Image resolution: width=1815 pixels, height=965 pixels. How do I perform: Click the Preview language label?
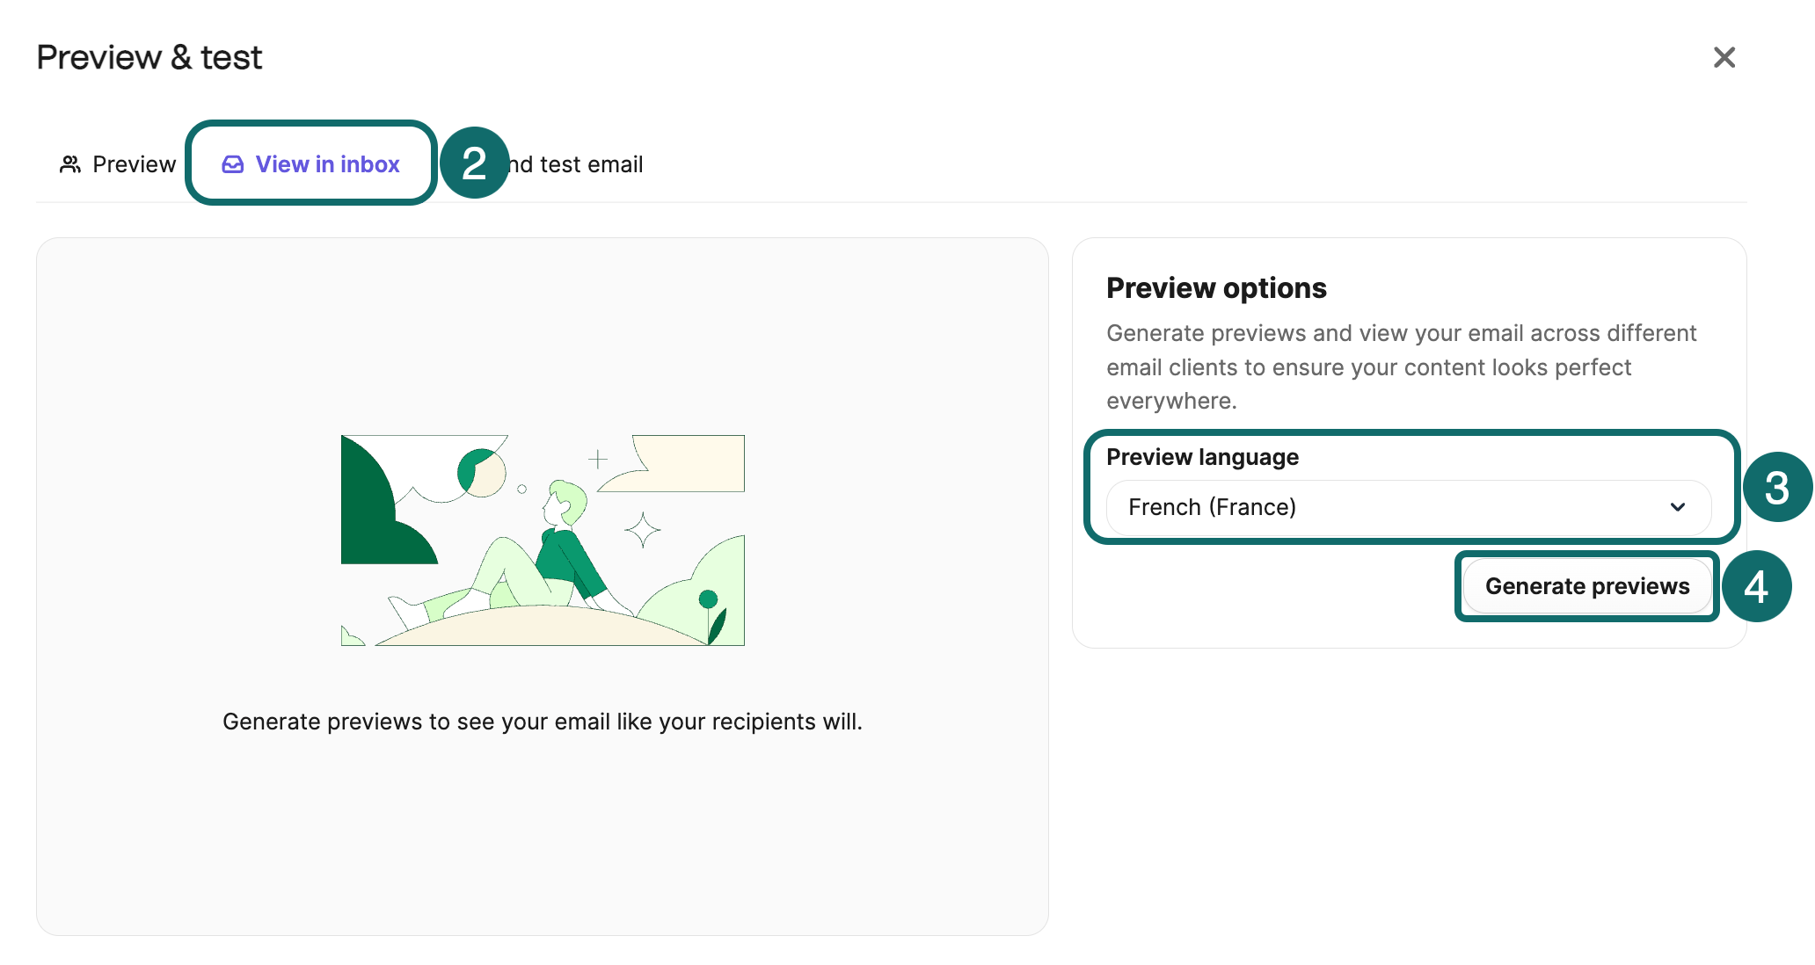(1202, 456)
